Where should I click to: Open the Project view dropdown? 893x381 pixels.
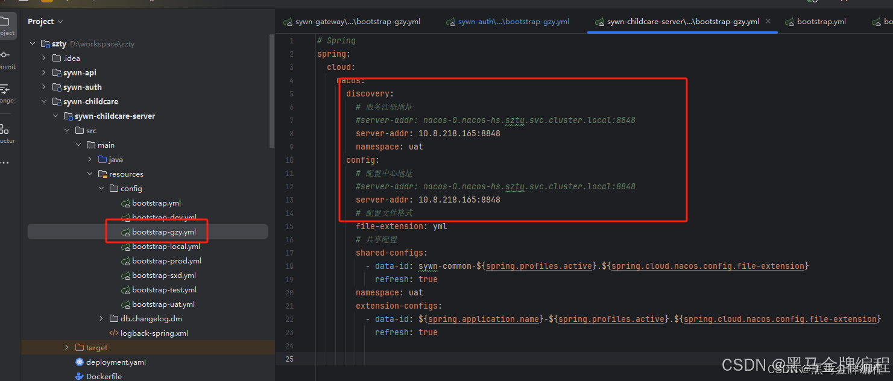(45, 21)
